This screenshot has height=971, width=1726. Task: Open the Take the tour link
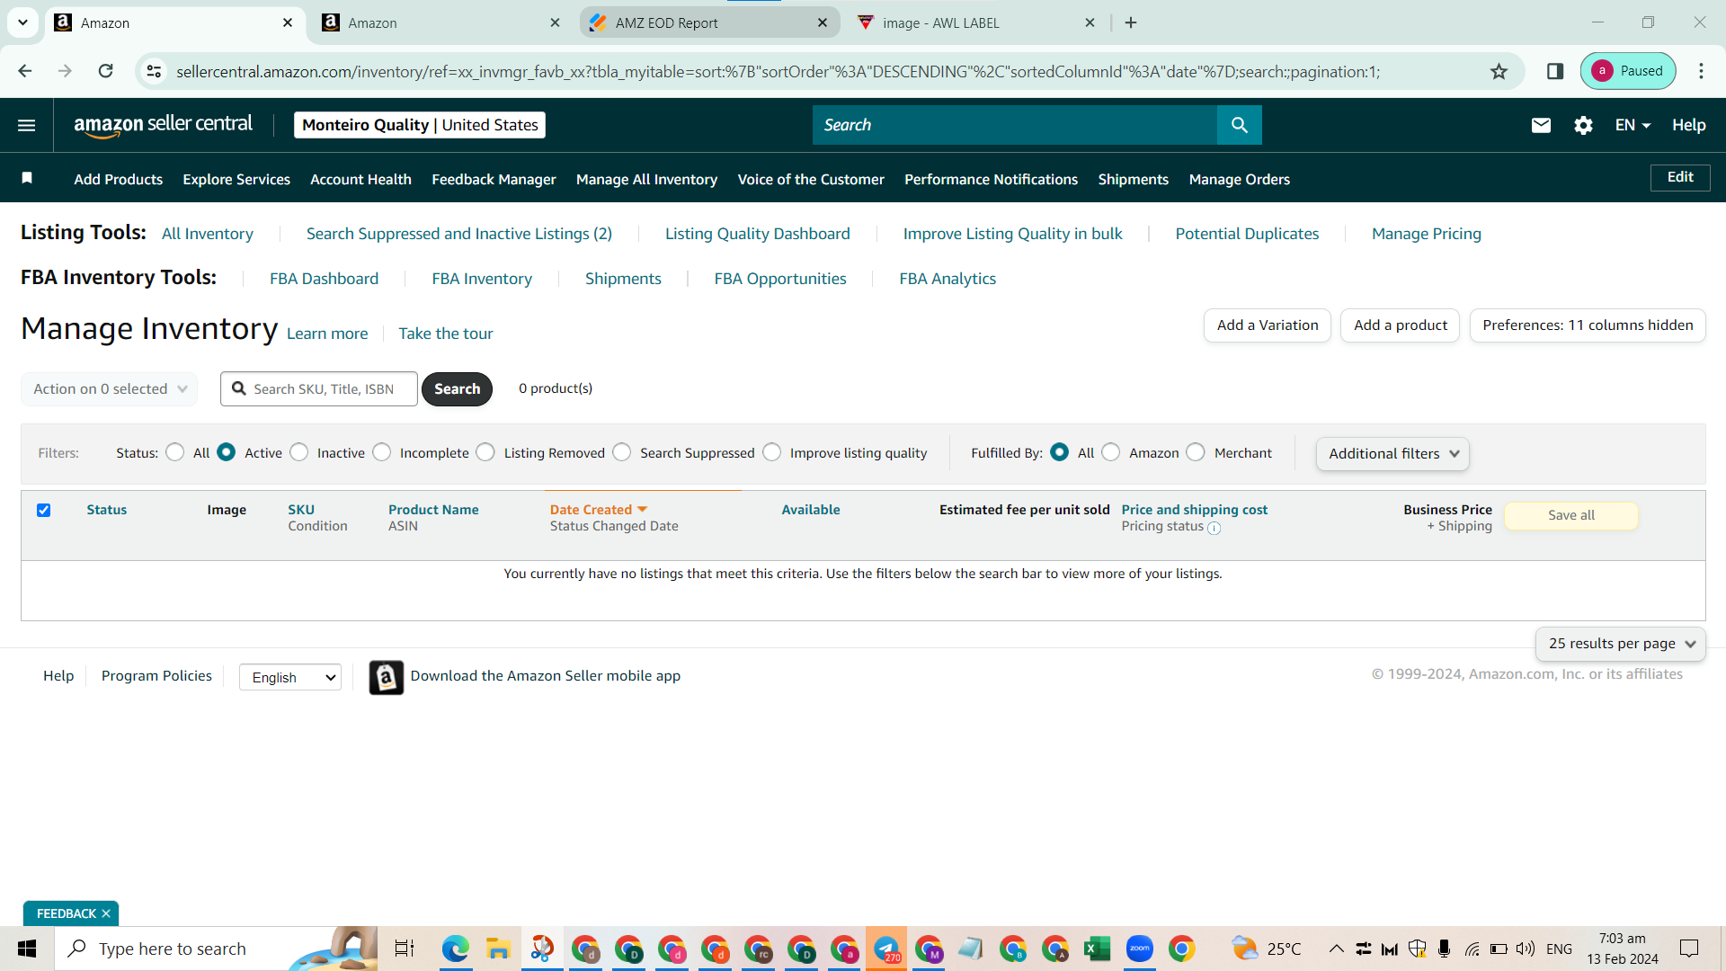pyautogui.click(x=446, y=334)
